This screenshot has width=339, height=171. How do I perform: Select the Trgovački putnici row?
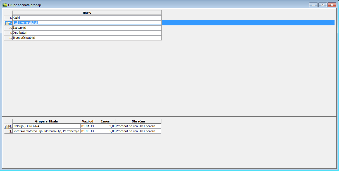(x=87, y=38)
